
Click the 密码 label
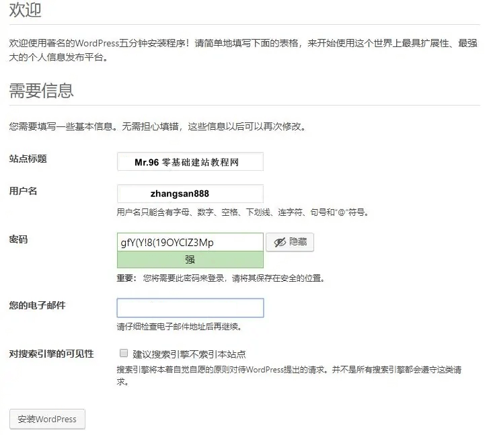(x=19, y=239)
